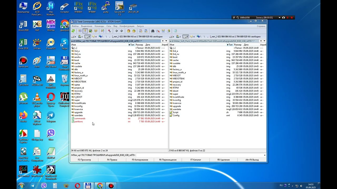
Task: Click F8 Удаление button
Action: pos(224,160)
